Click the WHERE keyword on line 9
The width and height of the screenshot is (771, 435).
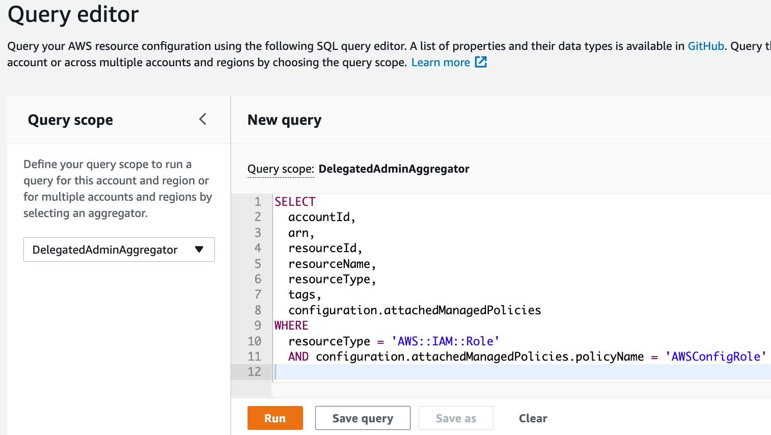pos(291,325)
